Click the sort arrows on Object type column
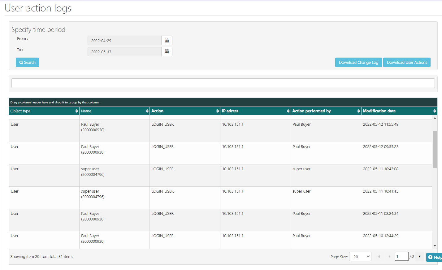The height and width of the screenshot is (270, 442). [x=76, y=111]
